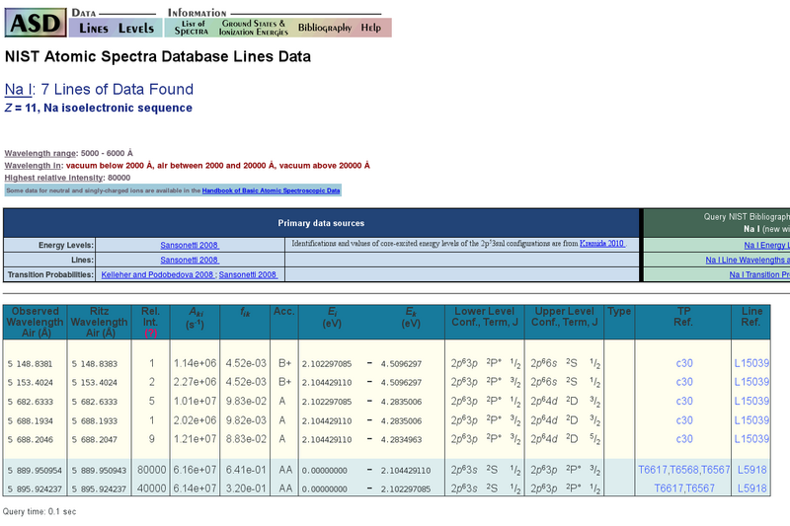Open Na I Line Wavelengths bibliography link
Image resolution: width=790 pixels, height=526 pixels.
point(748,260)
